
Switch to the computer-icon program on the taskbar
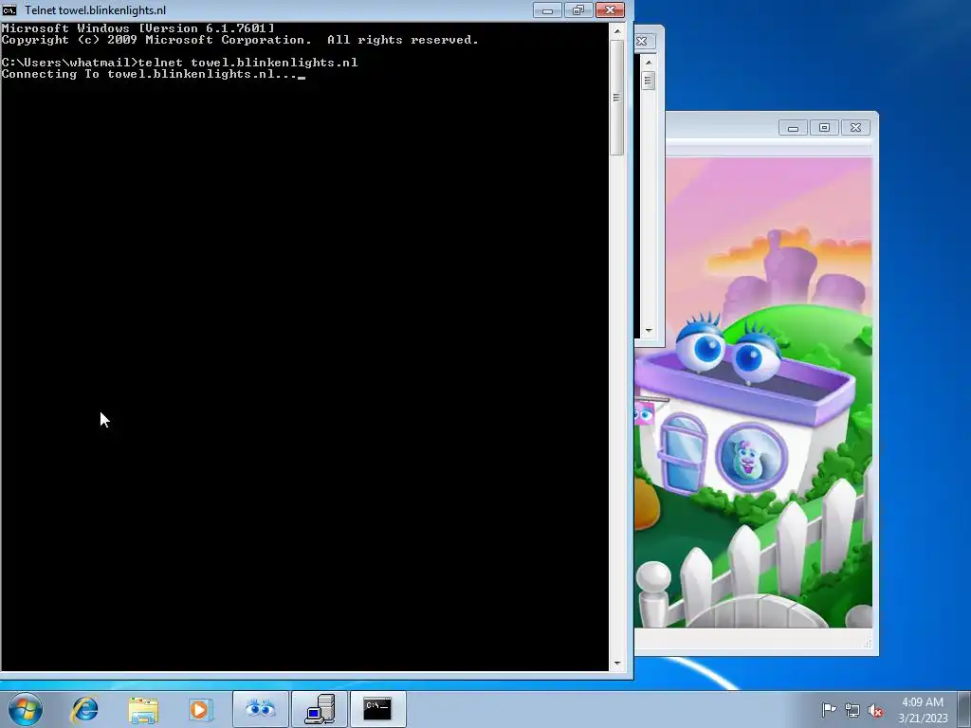(320, 709)
